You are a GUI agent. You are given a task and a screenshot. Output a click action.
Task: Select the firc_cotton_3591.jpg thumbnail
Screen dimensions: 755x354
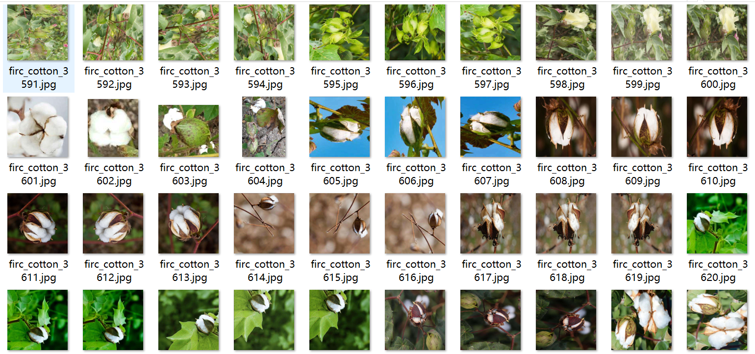(x=38, y=32)
